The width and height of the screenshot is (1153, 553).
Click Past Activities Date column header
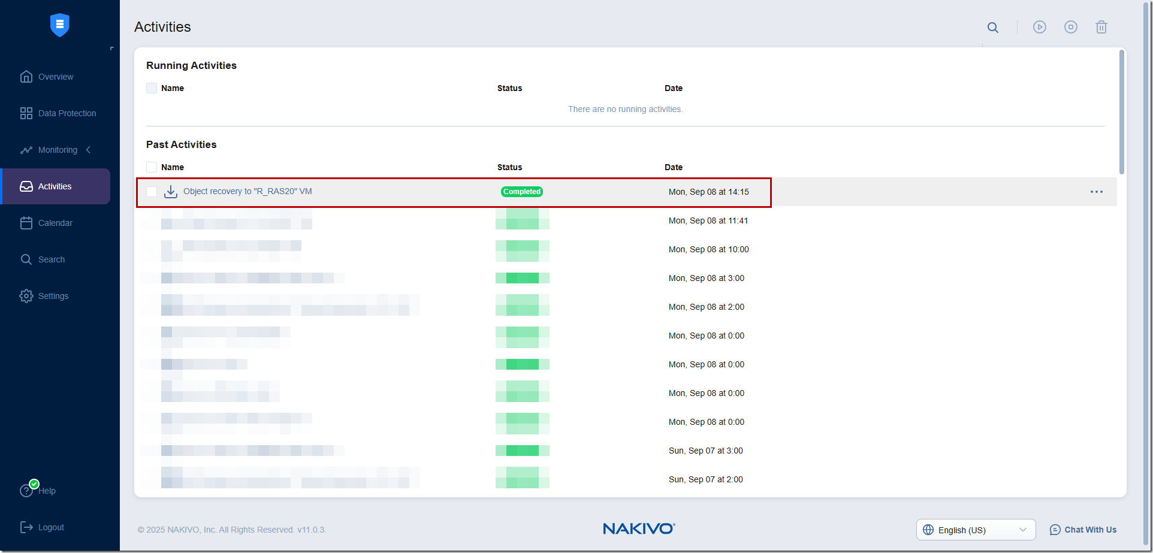(674, 167)
